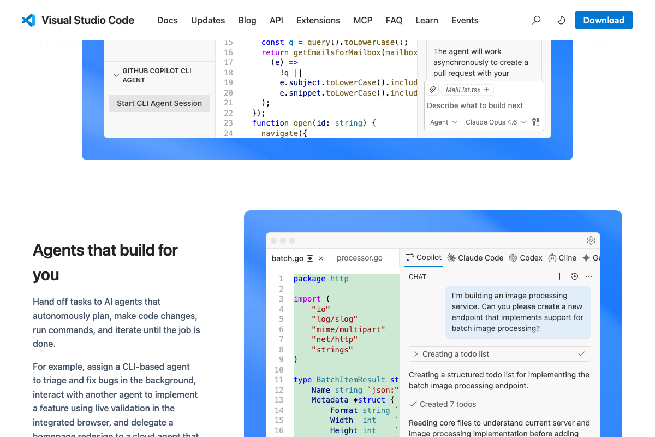Open the Extensions menu item

coord(318,20)
